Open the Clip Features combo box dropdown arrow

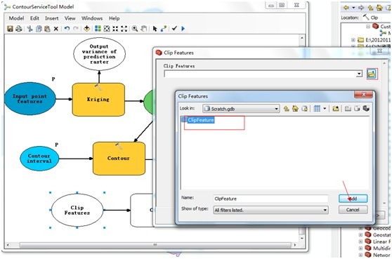click(359, 74)
